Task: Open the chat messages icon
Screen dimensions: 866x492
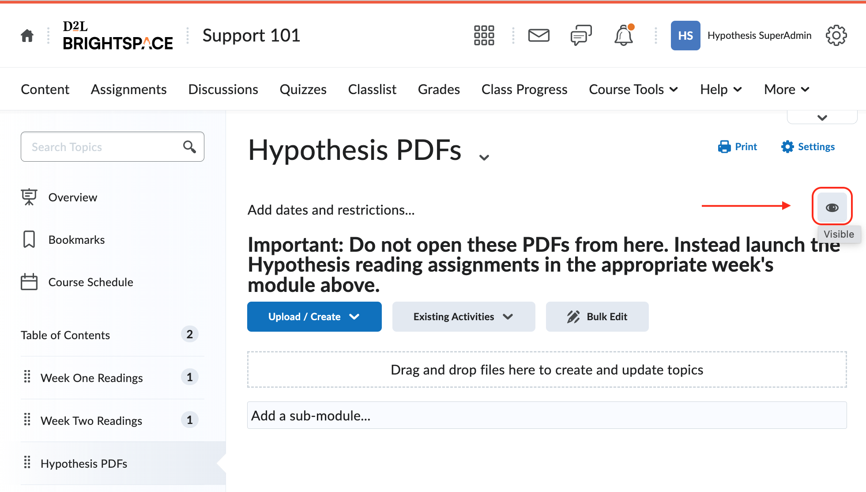Action: 580,35
